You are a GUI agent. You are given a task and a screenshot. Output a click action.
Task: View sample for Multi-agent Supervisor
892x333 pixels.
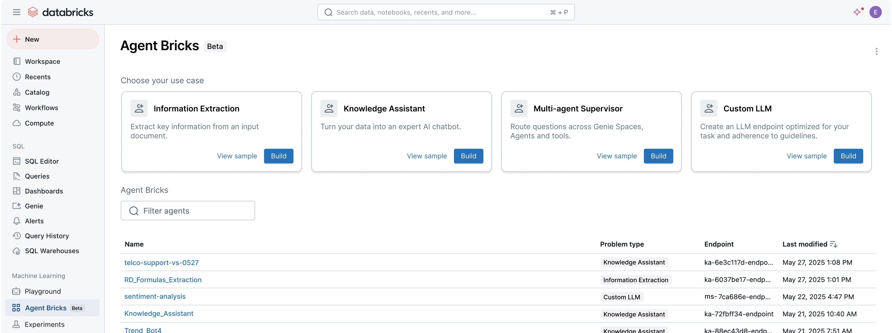617,156
